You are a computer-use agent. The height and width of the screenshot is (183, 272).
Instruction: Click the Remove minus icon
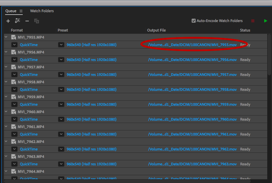click(27, 21)
